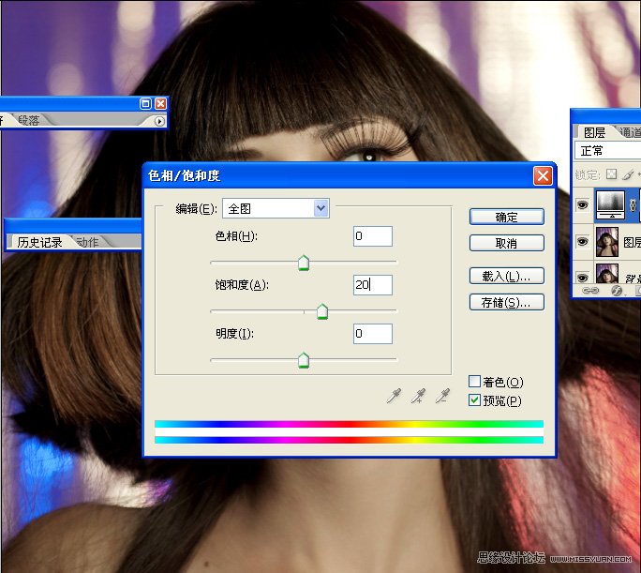Click the OK (确定) button
Screen dimensions: 641x573
coord(506,217)
